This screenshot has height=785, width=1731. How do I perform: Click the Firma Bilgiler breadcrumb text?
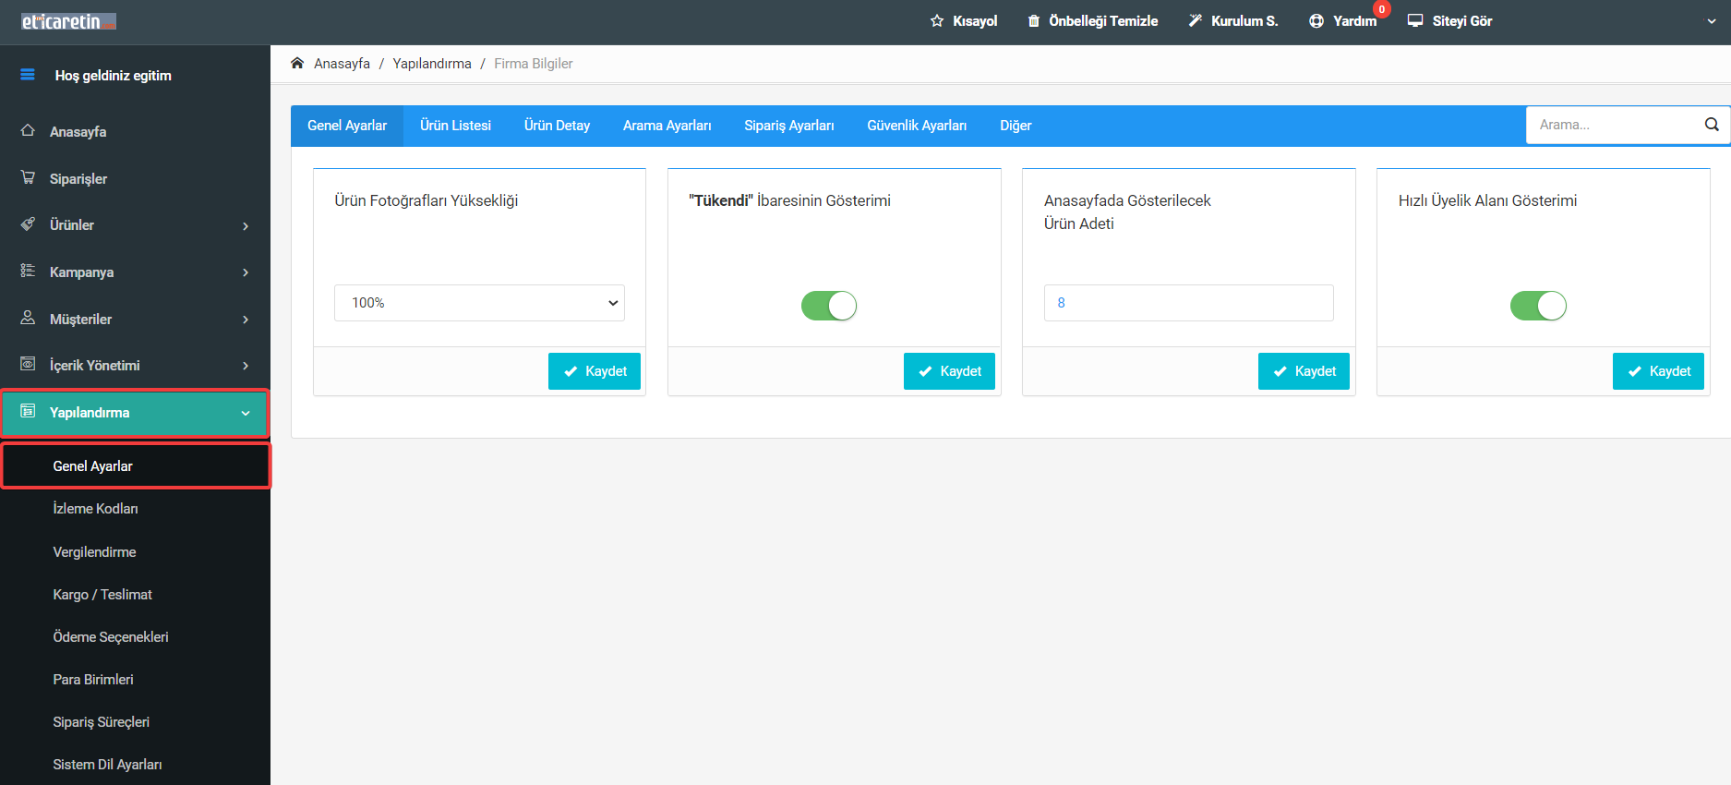(534, 64)
